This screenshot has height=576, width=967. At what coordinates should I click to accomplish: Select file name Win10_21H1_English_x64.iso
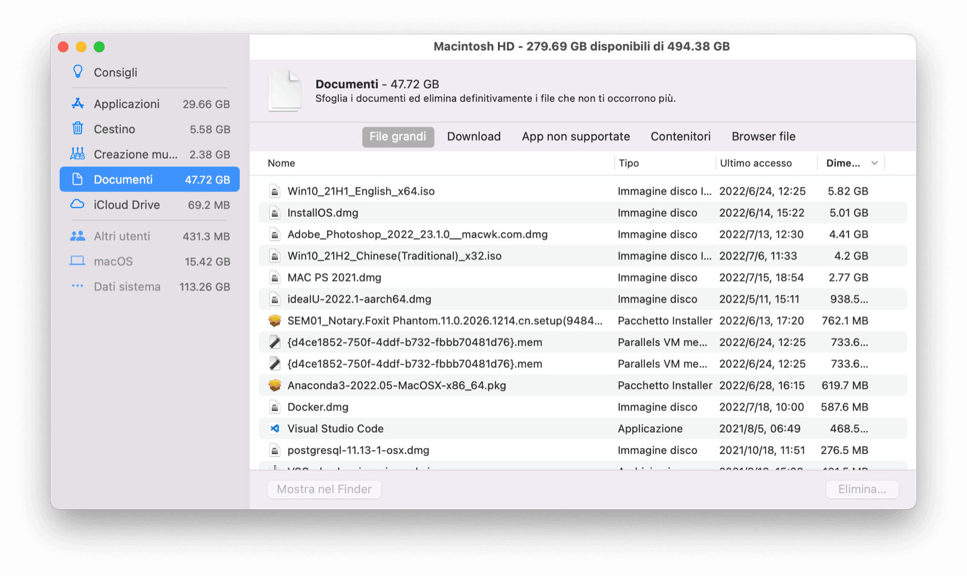point(361,191)
